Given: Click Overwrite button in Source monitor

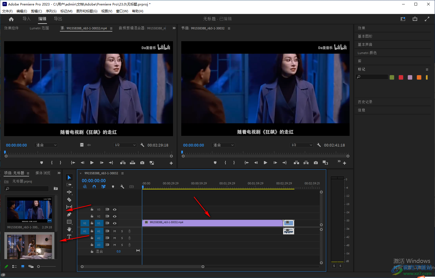Looking at the screenshot, I should [133, 163].
